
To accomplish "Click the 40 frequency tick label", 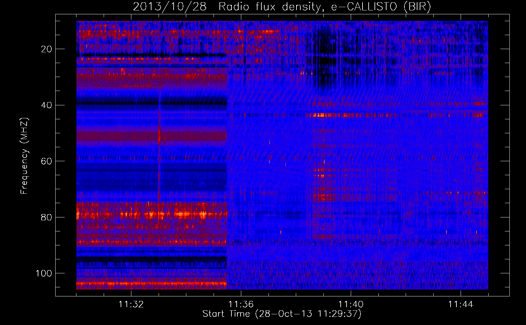I will click(46, 105).
